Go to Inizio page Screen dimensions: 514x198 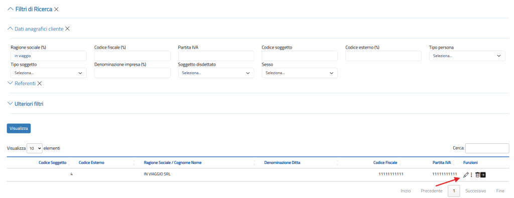[x=405, y=191]
